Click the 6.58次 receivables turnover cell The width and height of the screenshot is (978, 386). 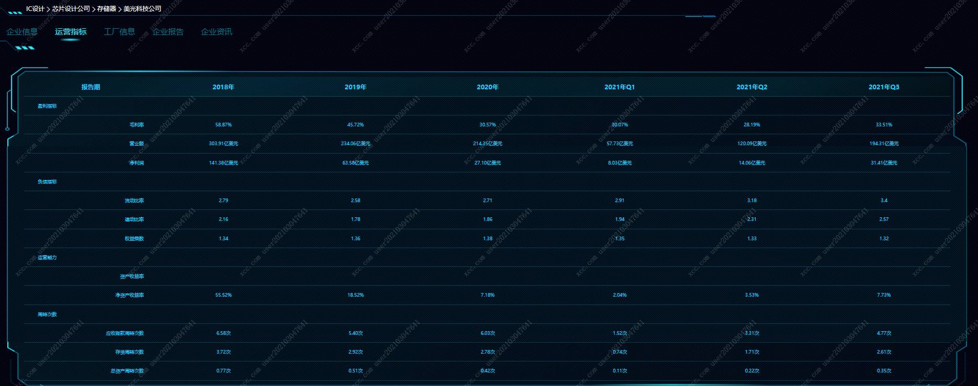[223, 333]
